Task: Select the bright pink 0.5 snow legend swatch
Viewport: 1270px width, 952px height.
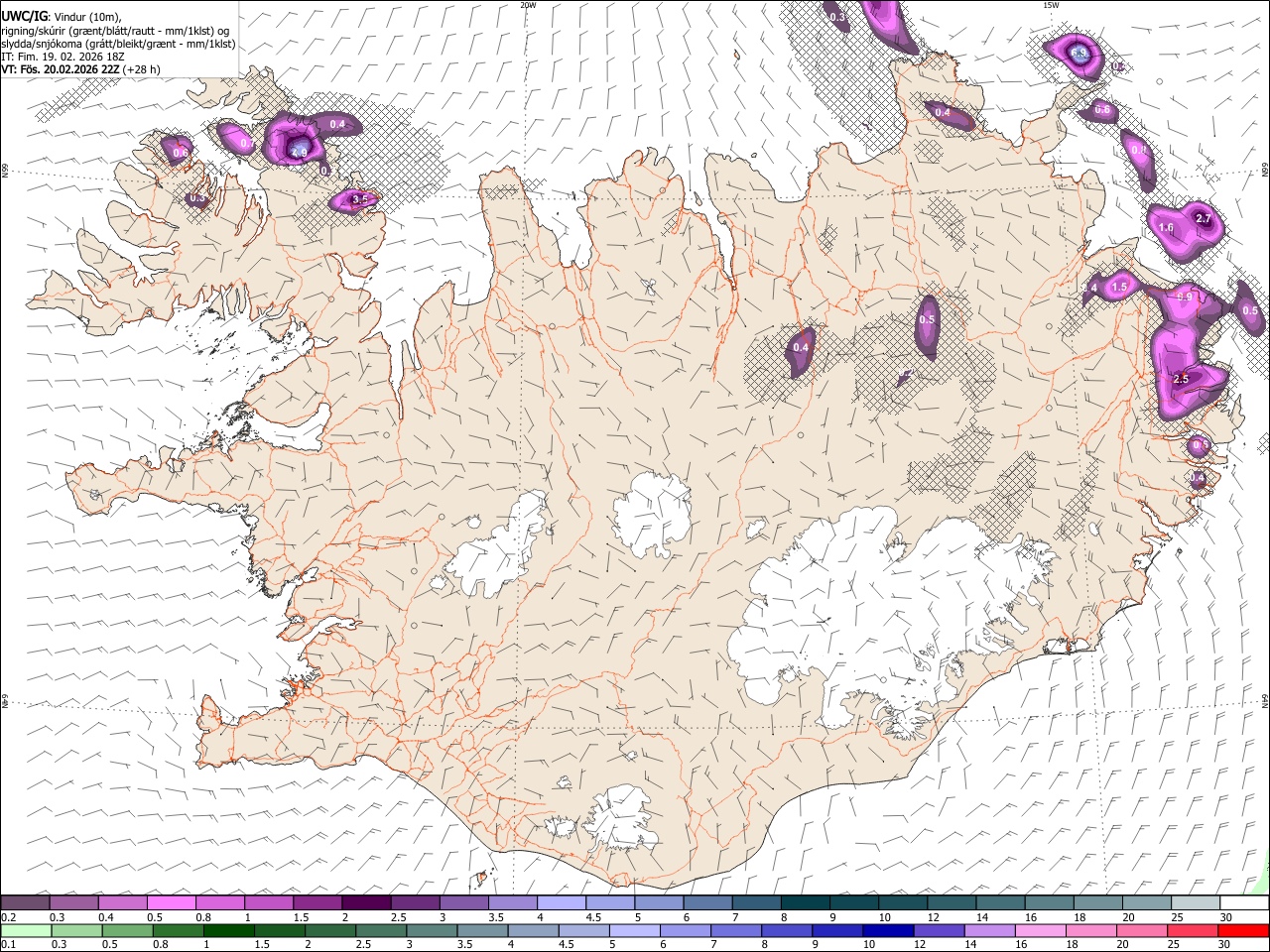Action: [x=171, y=900]
